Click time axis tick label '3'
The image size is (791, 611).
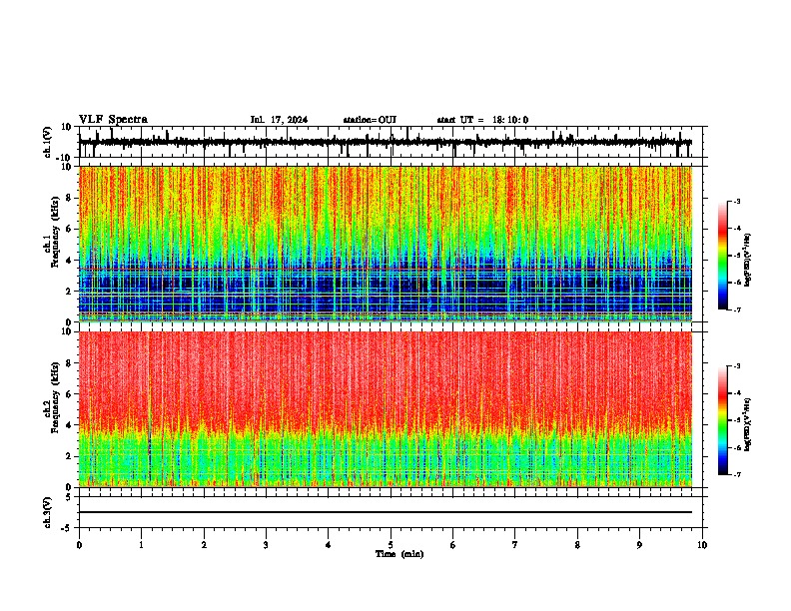(266, 545)
